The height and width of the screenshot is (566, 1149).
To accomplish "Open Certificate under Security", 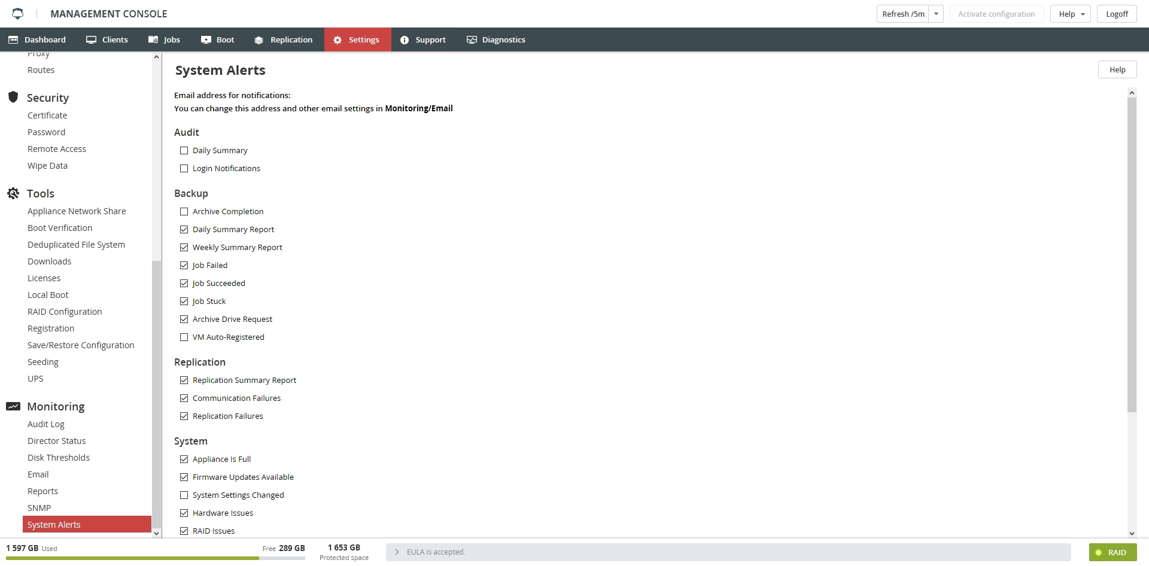I will tap(47, 115).
